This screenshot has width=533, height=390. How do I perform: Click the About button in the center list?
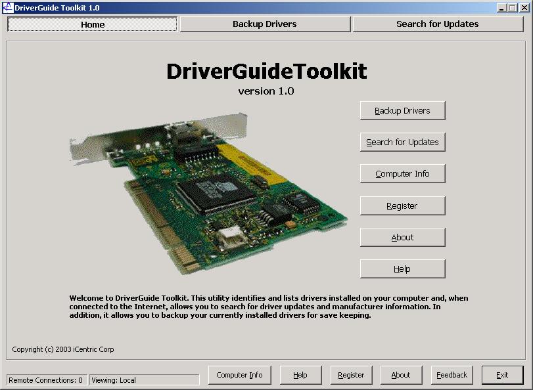tap(402, 237)
